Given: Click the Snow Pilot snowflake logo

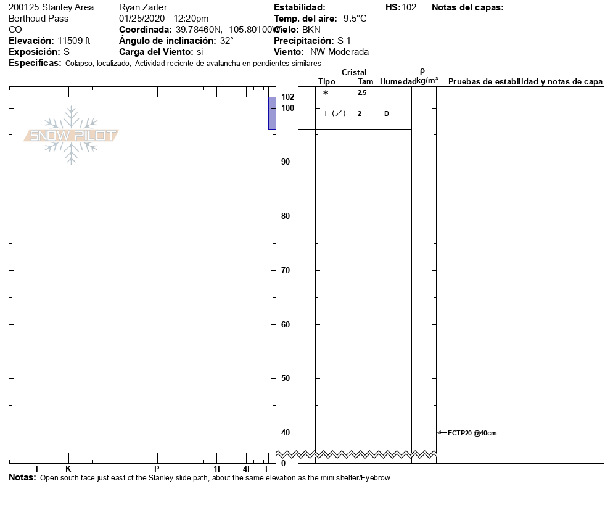Looking at the screenshot, I should pos(72,136).
